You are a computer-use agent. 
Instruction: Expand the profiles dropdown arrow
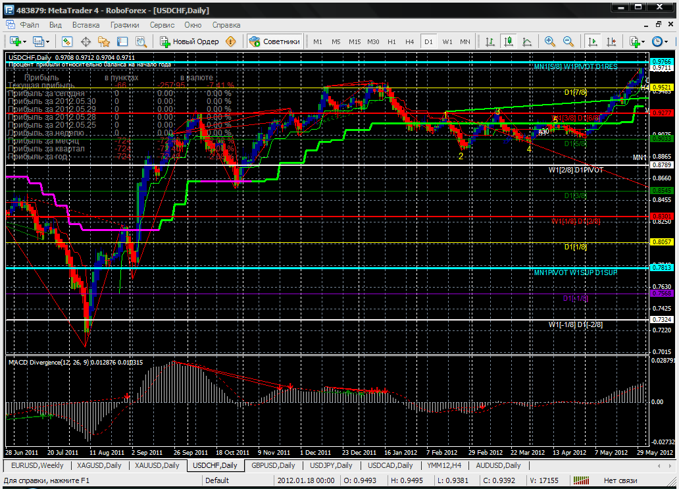coord(48,41)
